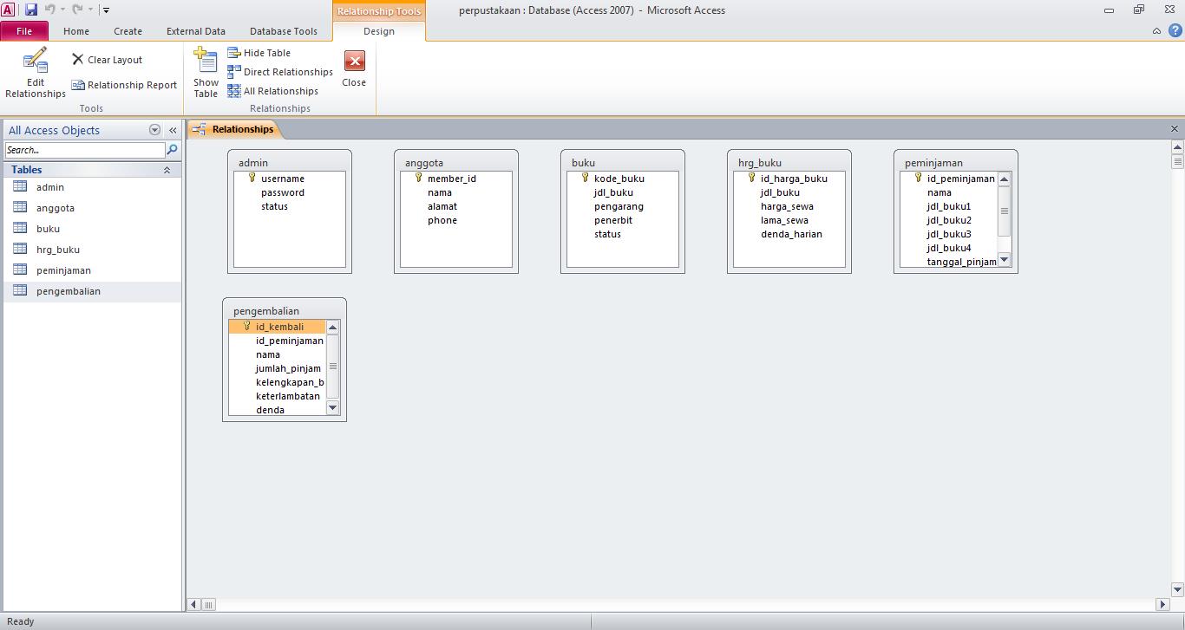1185x630 pixels.
Task: Click the Relationships document tab
Action: (234, 129)
